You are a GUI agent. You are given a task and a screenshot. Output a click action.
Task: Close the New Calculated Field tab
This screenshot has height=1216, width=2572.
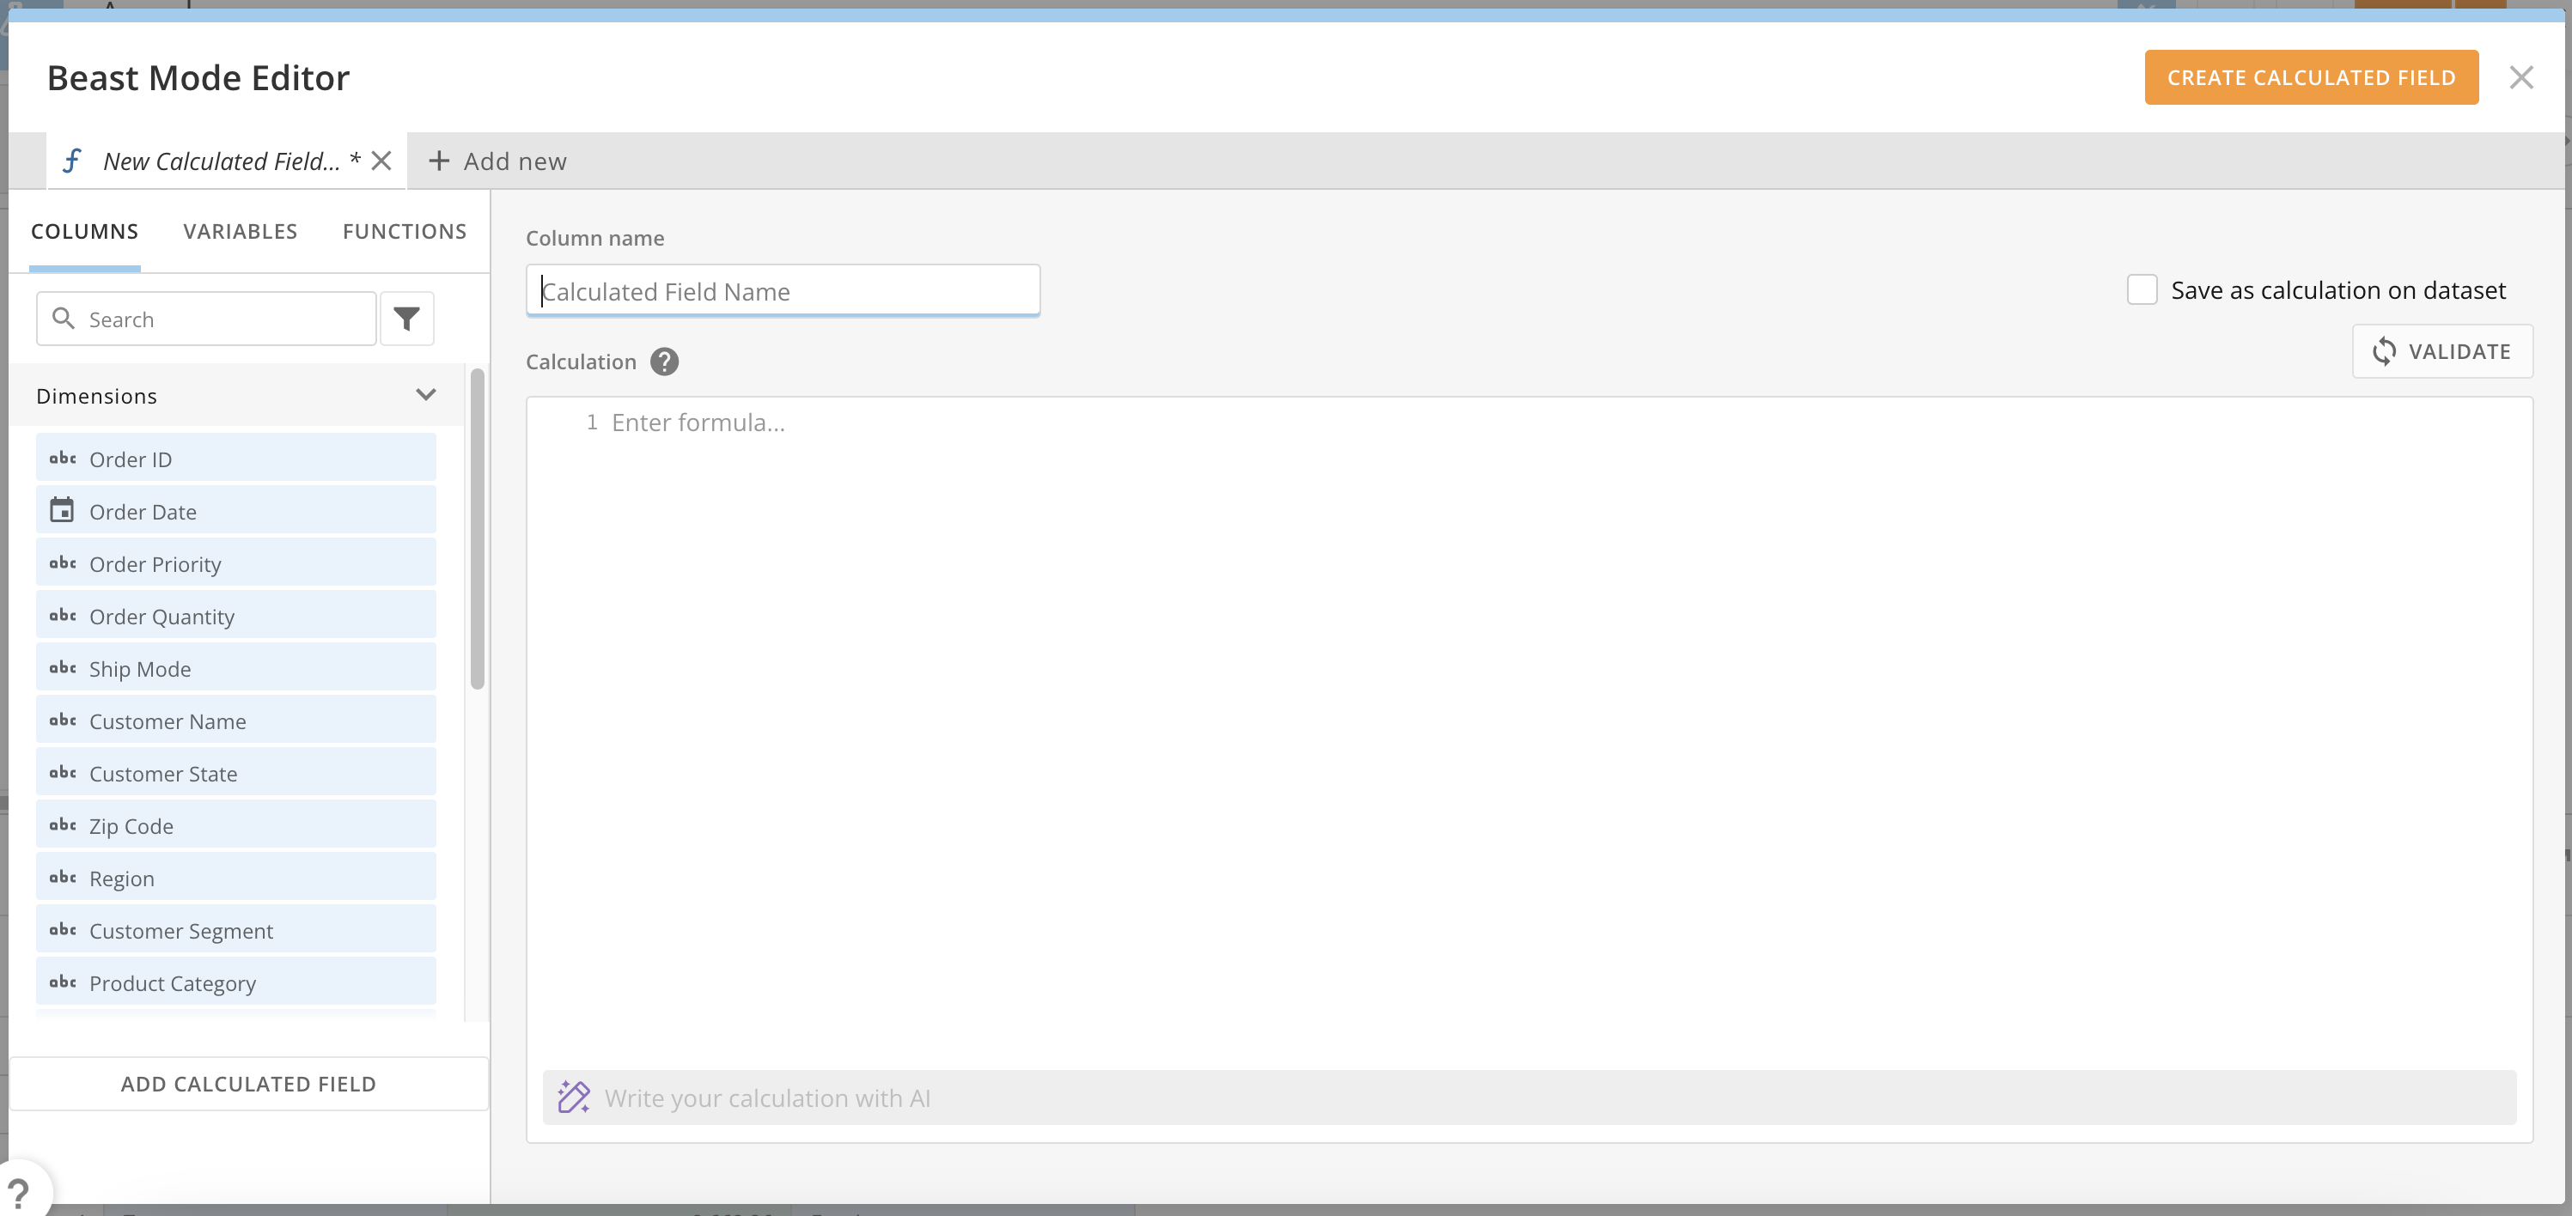tap(381, 160)
